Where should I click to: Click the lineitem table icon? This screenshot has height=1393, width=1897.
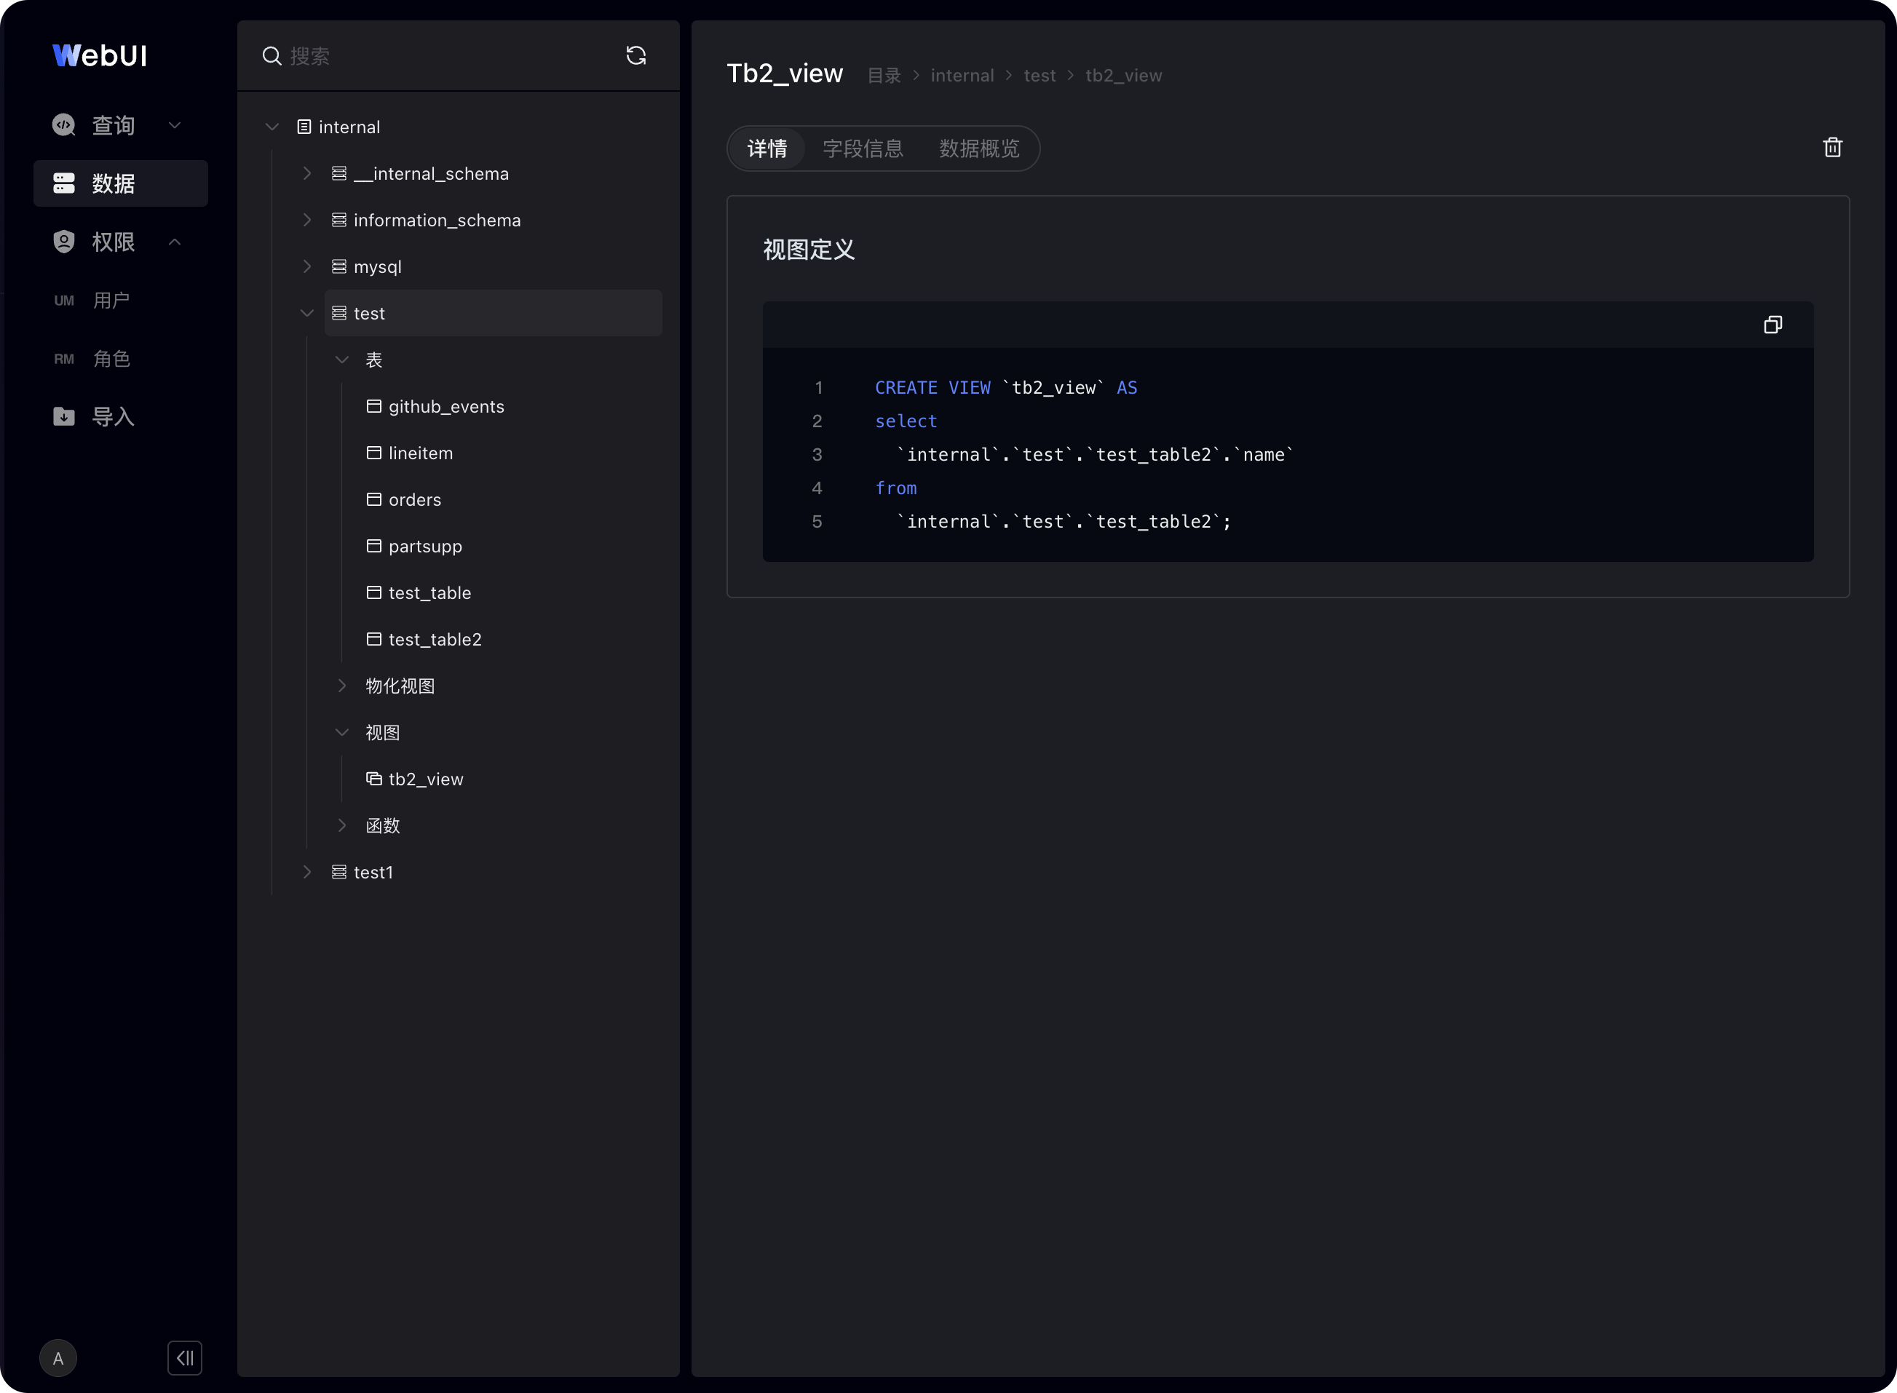373,453
